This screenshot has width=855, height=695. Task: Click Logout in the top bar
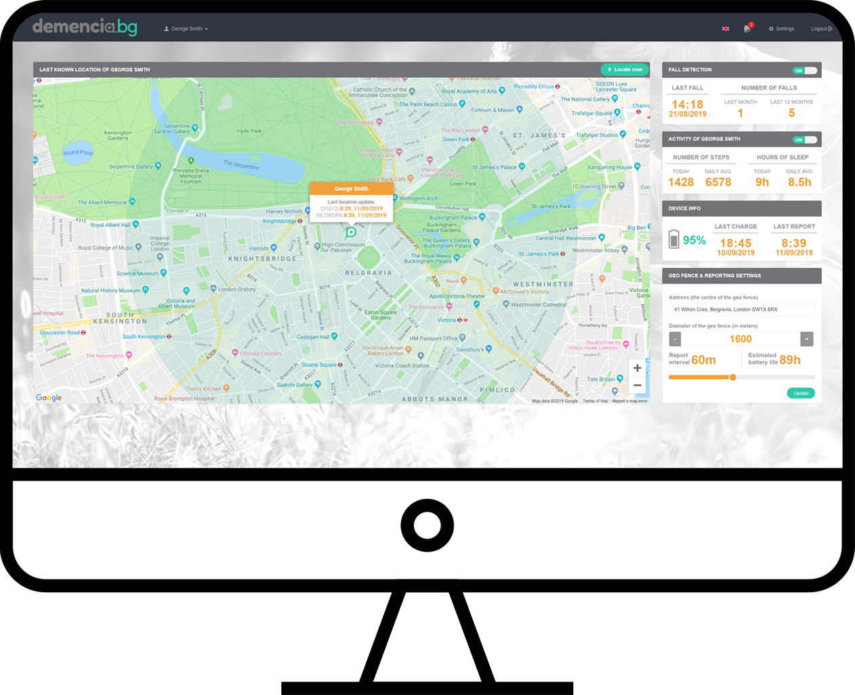[x=821, y=29]
